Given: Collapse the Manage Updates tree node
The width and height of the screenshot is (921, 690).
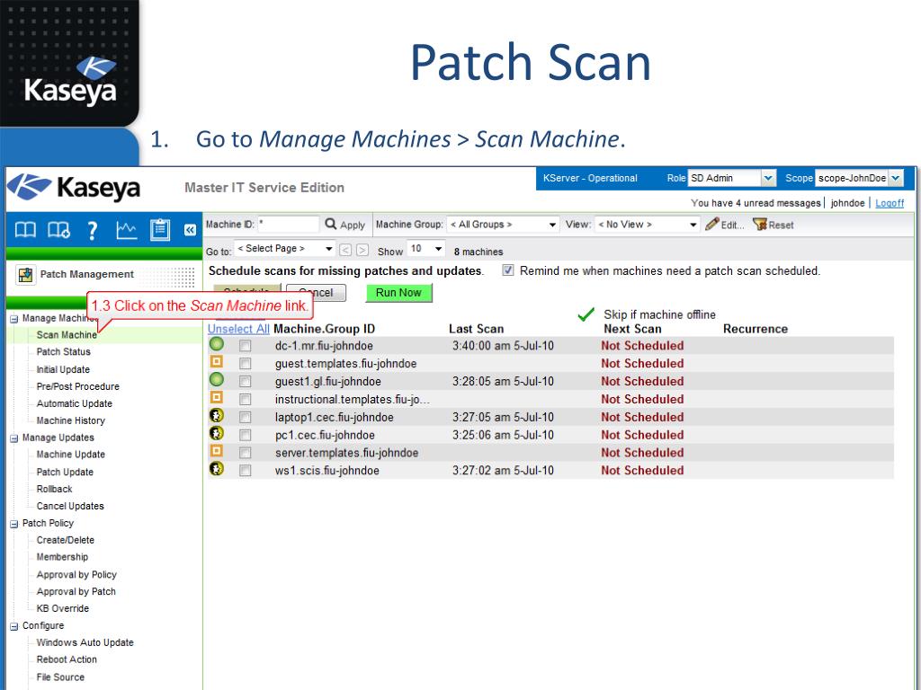Looking at the screenshot, I should (14, 438).
